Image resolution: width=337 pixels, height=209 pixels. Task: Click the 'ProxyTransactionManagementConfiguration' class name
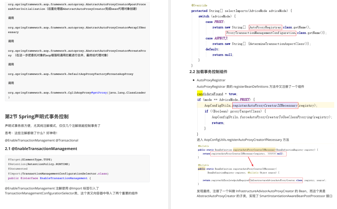tap(261, 33)
